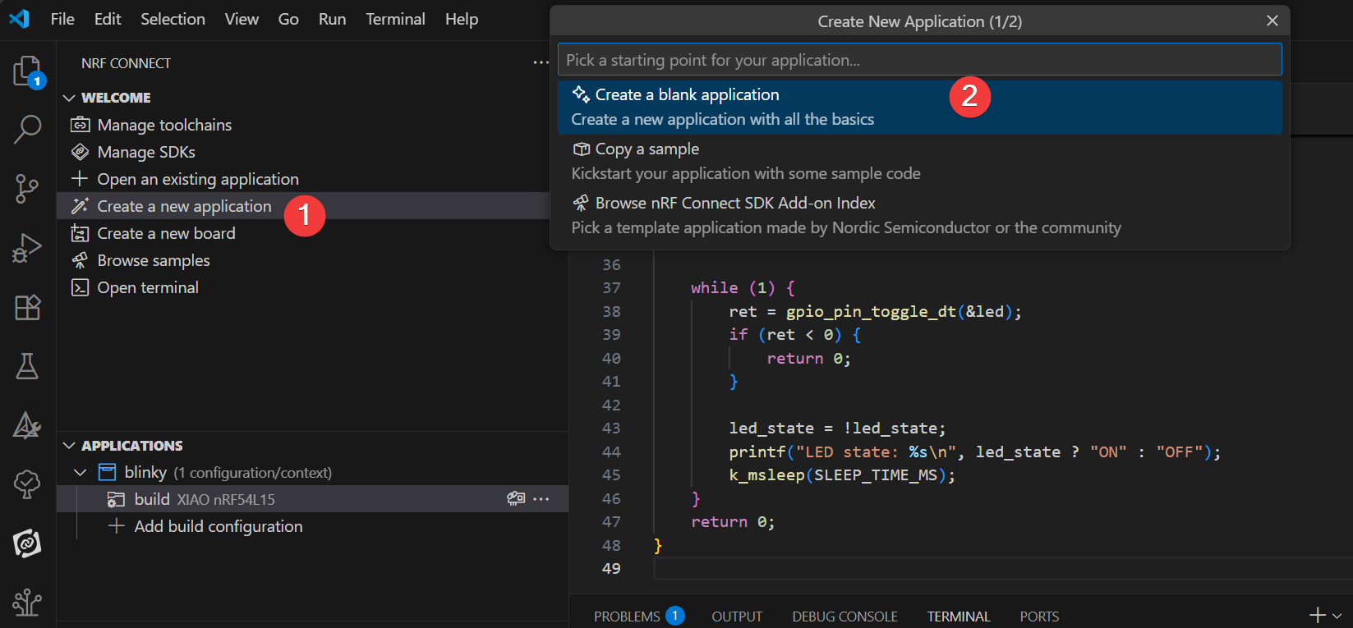Viewport: 1353px width, 628px height.
Task: Click the 'while (1) {' code line
Action: coord(743,287)
